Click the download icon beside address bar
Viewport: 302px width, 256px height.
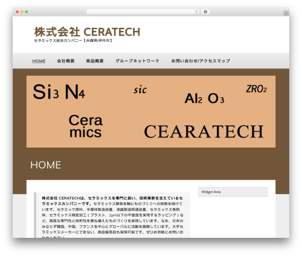tap(205, 12)
